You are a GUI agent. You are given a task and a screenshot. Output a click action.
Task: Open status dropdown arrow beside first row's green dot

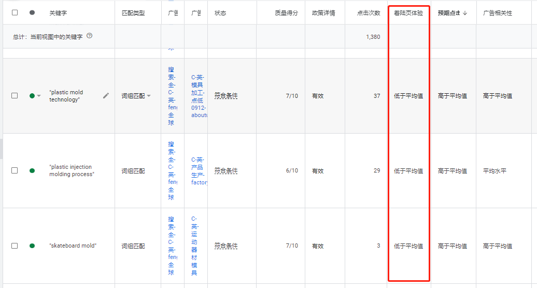(x=39, y=96)
